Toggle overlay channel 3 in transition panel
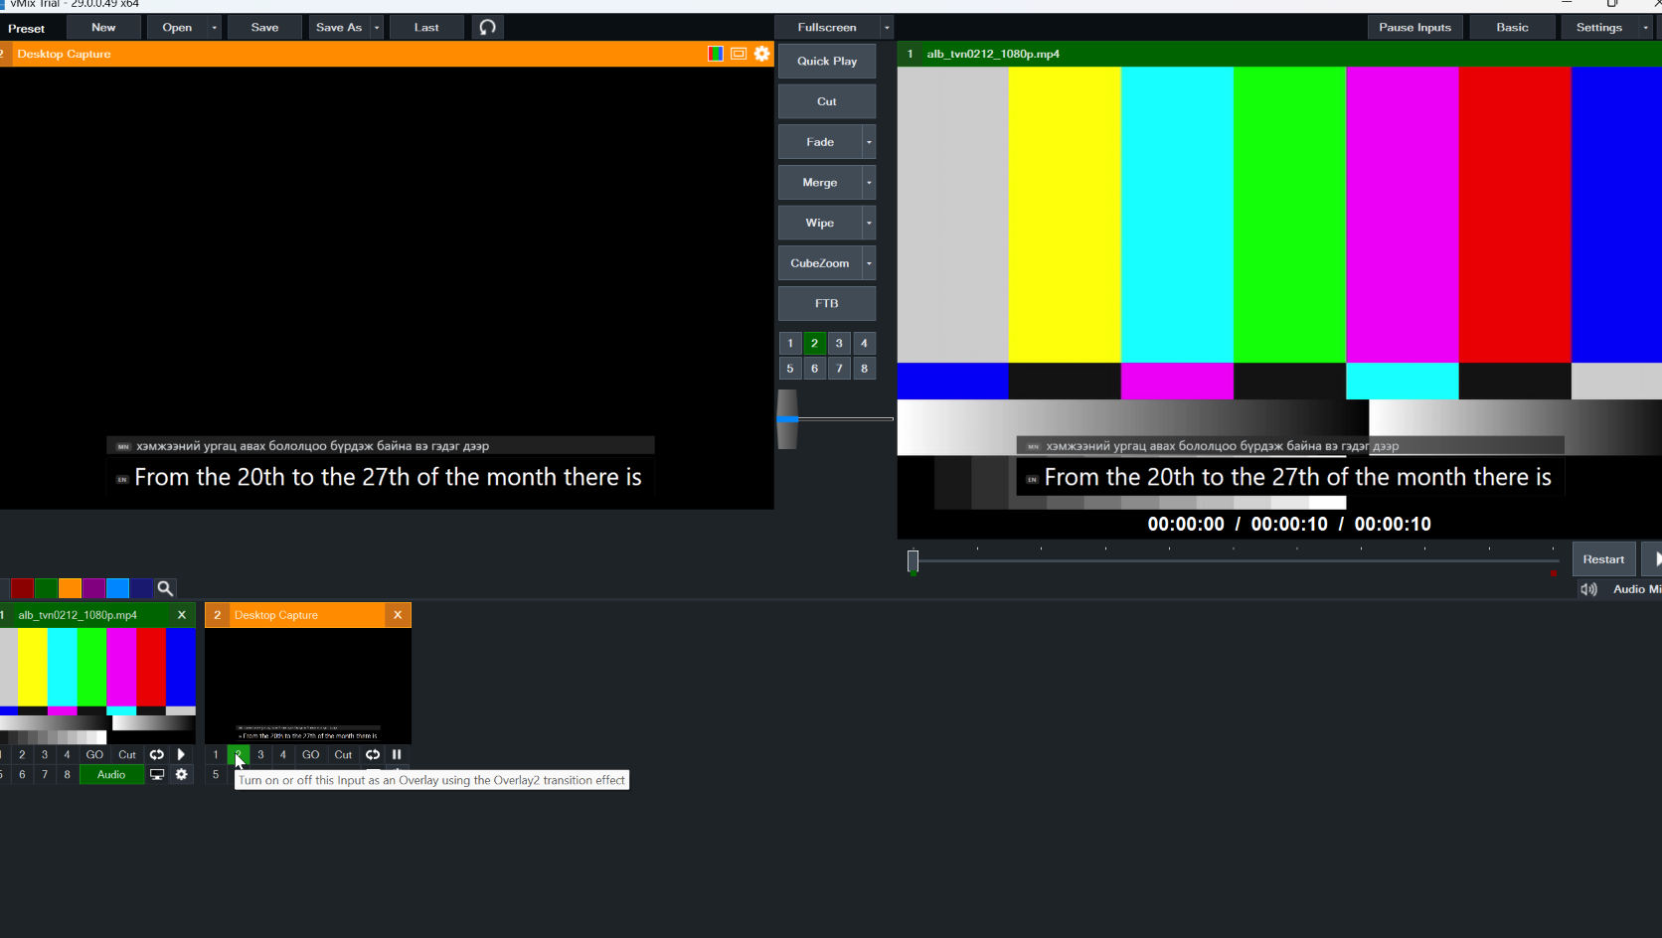The width and height of the screenshot is (1662, 938). click(839, 343)
